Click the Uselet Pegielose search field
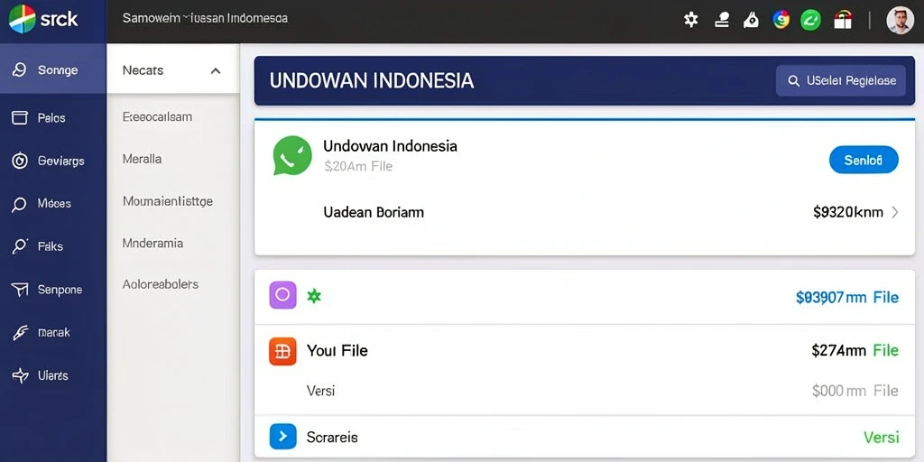 [841, 80]
